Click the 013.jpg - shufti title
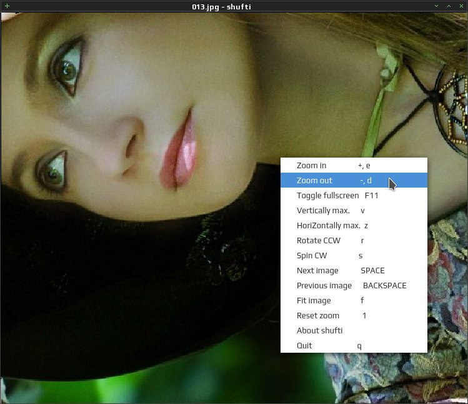This screenshot has height=404, width=468. [221, 7]
